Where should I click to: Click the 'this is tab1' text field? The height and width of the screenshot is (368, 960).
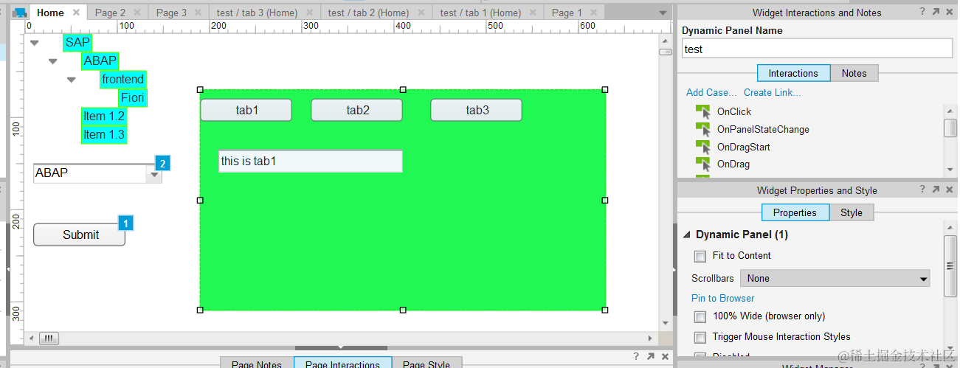pos(311,161)
